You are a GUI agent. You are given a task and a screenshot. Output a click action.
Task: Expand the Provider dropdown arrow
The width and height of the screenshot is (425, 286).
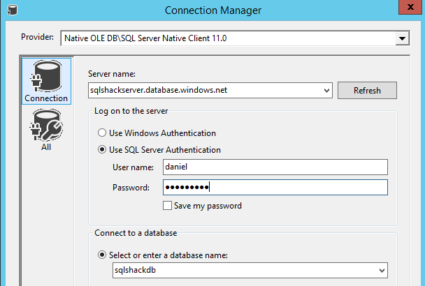tap(401, 37)
